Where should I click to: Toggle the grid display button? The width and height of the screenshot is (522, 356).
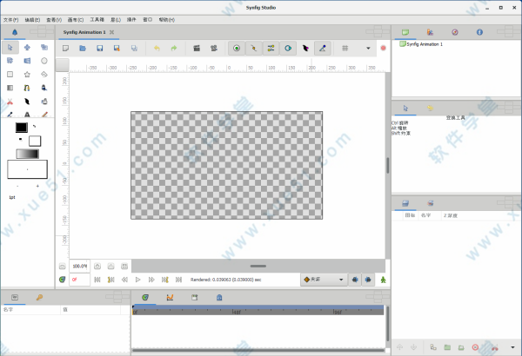(345, 49)
